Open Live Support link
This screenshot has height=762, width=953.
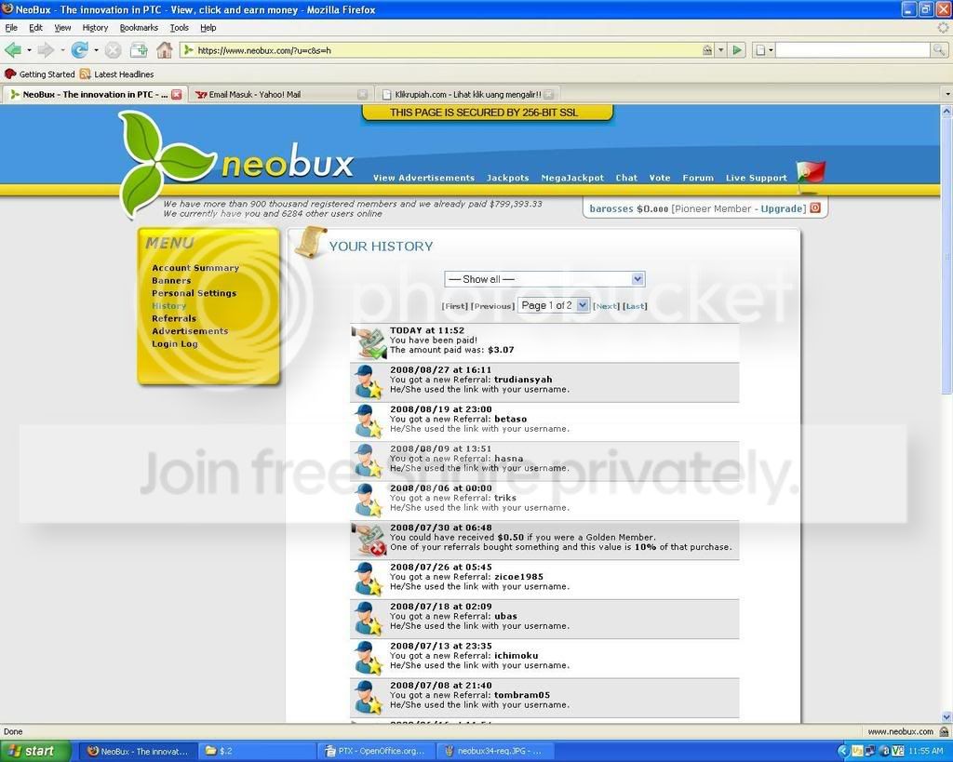tap(756, 178)
